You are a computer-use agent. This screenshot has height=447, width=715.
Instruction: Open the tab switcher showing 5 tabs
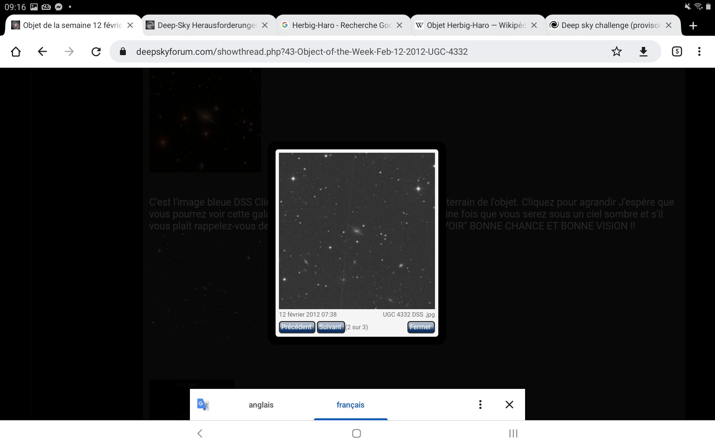pyautogui.click(x=677, y=51)
